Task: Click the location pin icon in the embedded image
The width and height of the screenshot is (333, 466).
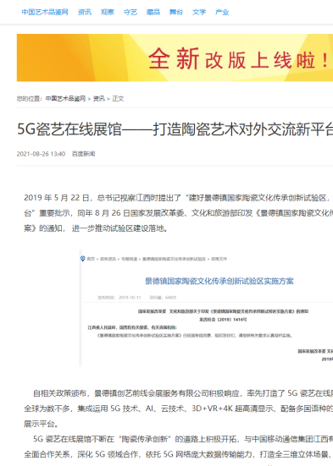Action: click(83, 259)
